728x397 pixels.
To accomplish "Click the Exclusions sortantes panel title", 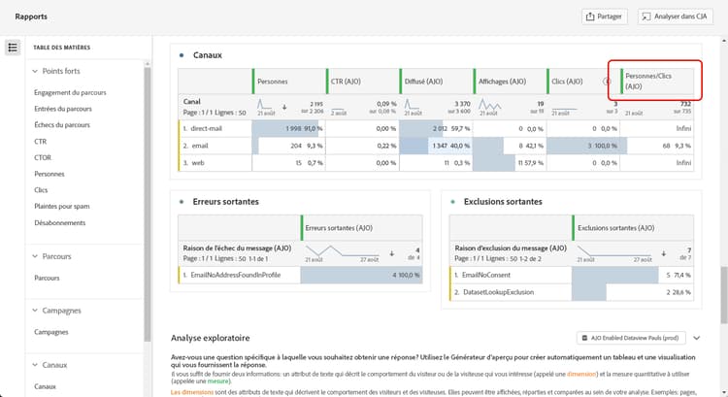I will [503, 202].
